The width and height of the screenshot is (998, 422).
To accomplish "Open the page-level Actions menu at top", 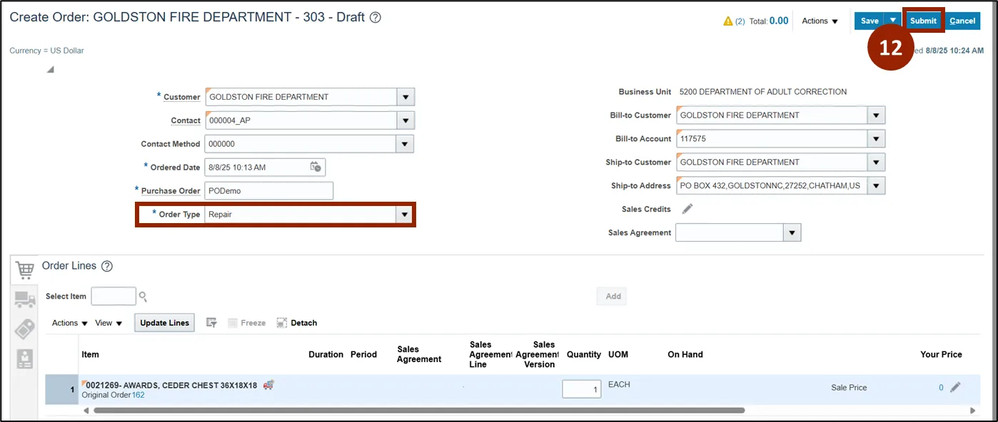I will (820, 21).
